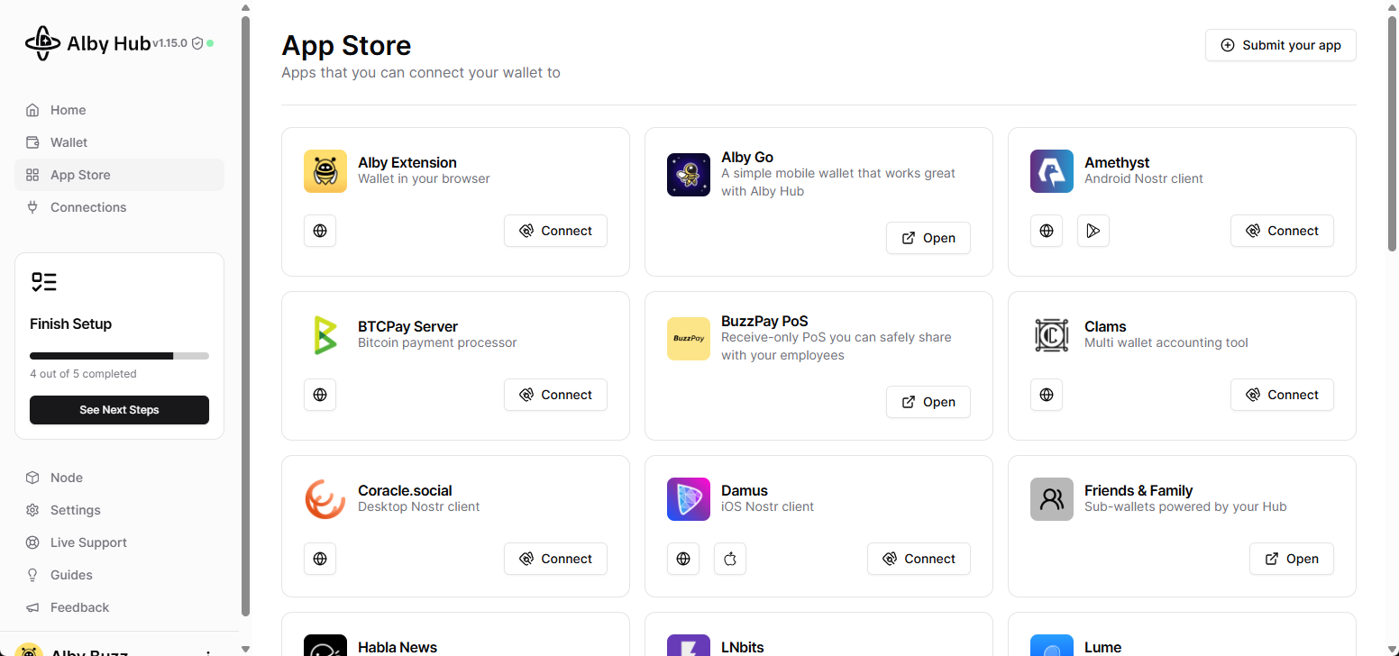Click the Submit your app button
Image resolution: width=1399 pixels, height=656 pixels.
(1281, 45)
